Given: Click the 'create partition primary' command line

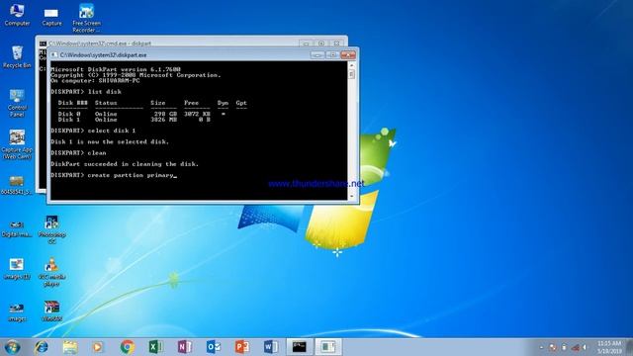Looking at the screenshot, I should (114, 175).
